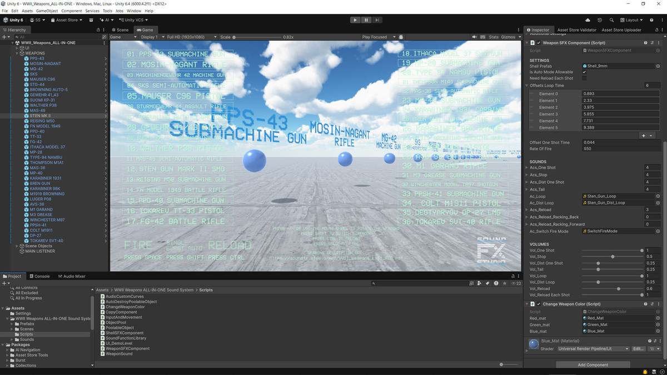Viewport: 667px width, 375px height.
Task: Click the Project log/error filter icon
Action: pyautogui.click(x=496, y=283)
